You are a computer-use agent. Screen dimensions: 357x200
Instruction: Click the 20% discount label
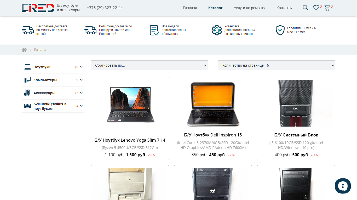coord(314,155)
